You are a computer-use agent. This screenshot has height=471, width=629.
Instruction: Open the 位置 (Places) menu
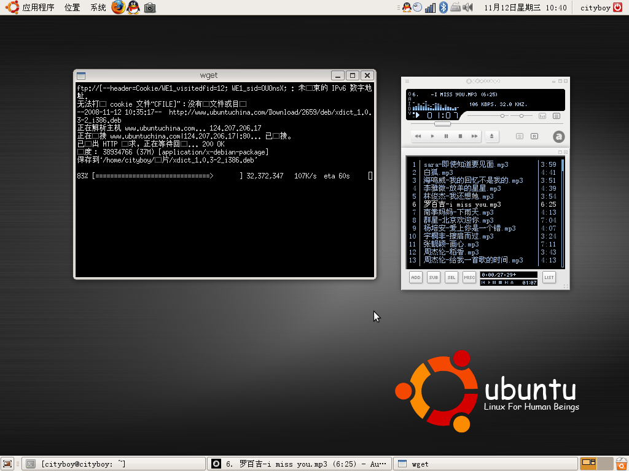[x=72, y=7]
